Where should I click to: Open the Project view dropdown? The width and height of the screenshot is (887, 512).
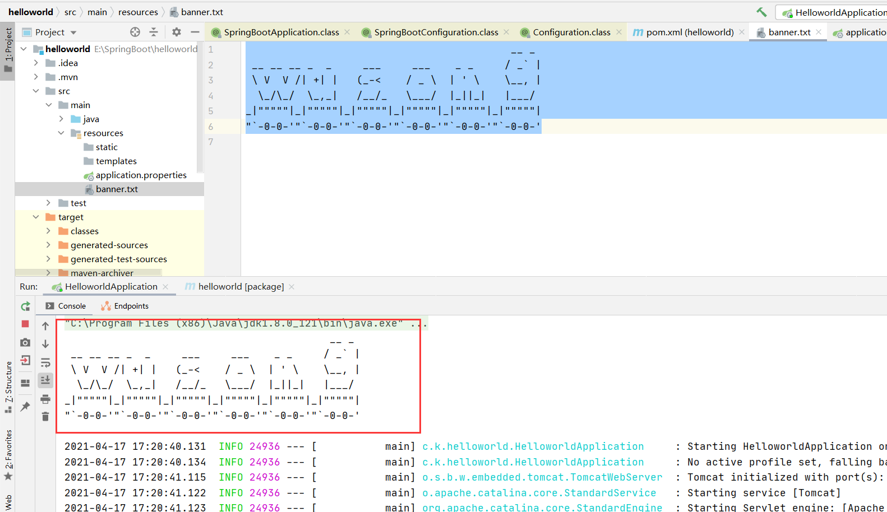point(73,32)
